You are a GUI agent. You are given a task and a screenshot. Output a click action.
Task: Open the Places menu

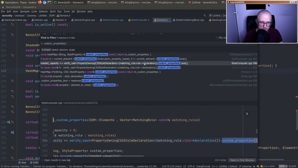click(x=23, y=3)
